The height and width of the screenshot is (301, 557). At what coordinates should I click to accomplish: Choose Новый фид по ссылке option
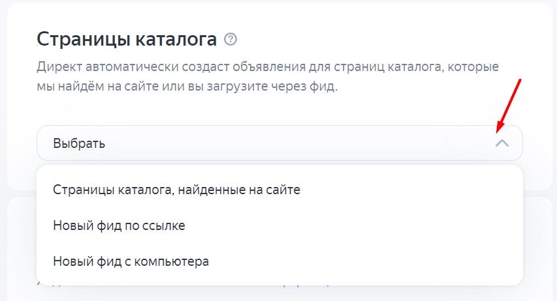[119, 226]
